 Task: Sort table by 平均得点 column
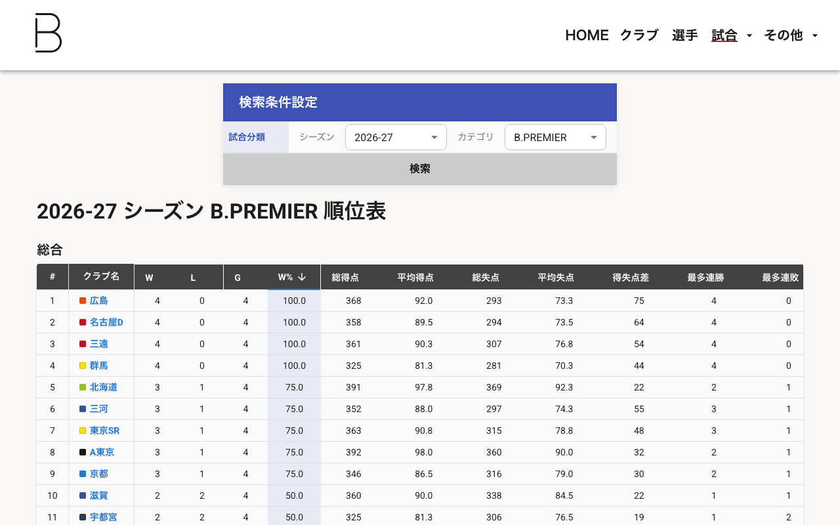415,278
